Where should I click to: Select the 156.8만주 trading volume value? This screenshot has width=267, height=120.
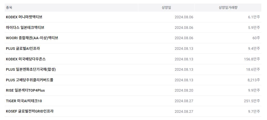252,59
